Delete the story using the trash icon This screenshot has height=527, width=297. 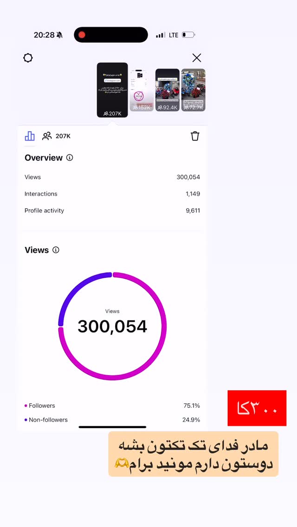coord(195,136)
